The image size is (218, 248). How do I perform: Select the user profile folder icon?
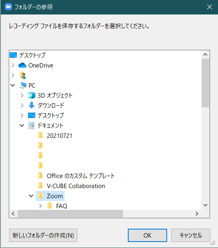point(23,76)
